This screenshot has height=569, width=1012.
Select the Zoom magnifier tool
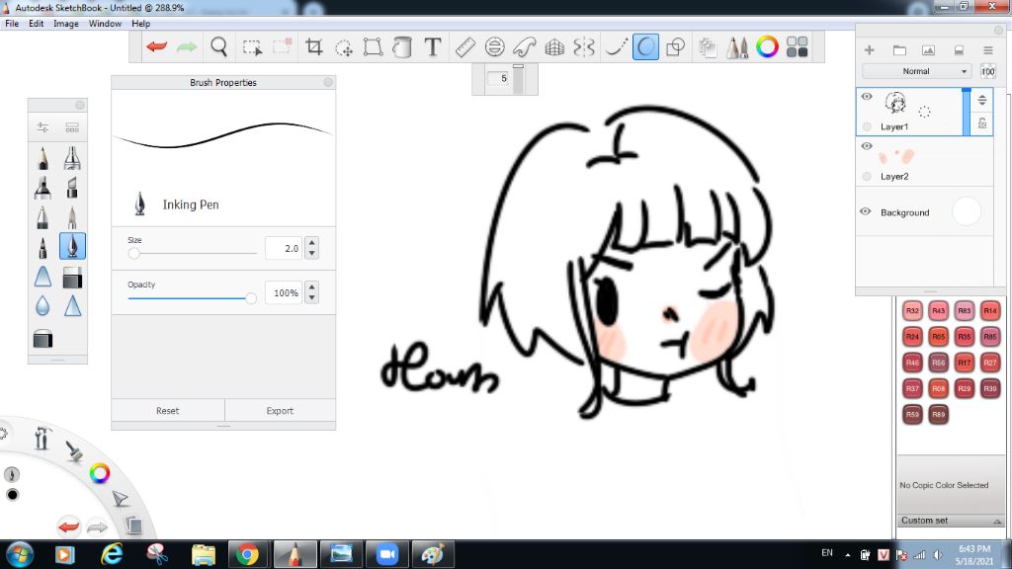218,46
